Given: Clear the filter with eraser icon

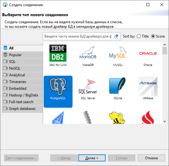Looking at the screenshot, I should (x=116, y=36).
